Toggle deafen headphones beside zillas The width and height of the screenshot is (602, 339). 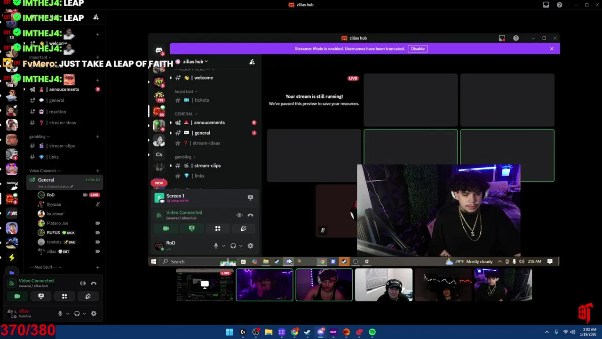(77, 314)
